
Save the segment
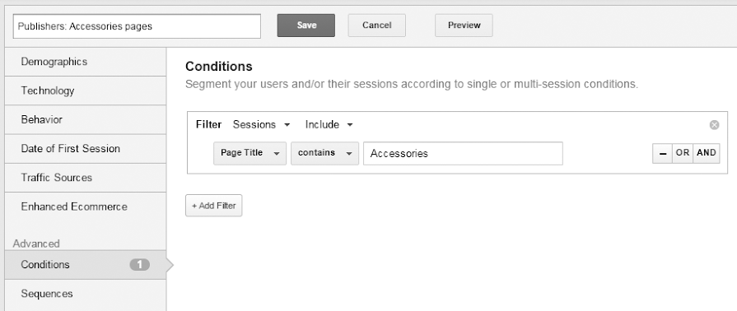tap(306, 26)
